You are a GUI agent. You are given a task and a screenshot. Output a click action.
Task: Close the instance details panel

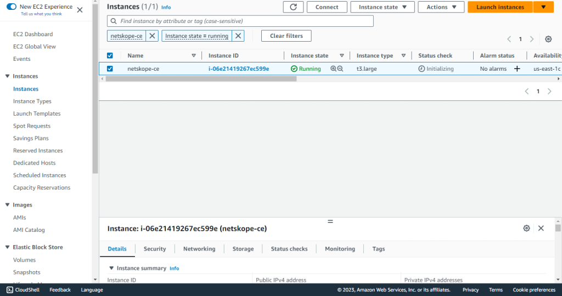541,228
